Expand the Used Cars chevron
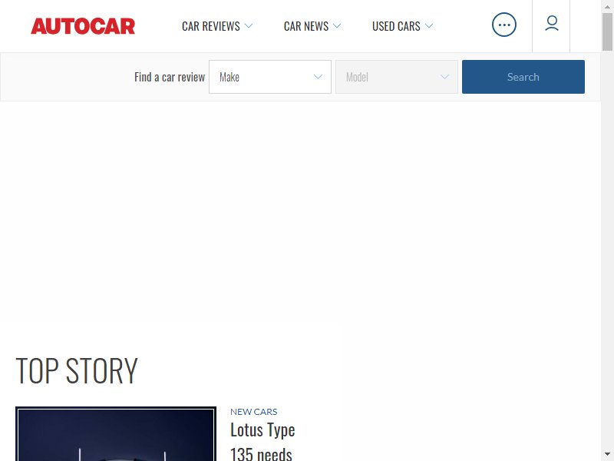This screenshot has width=614, height=461. pos(429,26)
